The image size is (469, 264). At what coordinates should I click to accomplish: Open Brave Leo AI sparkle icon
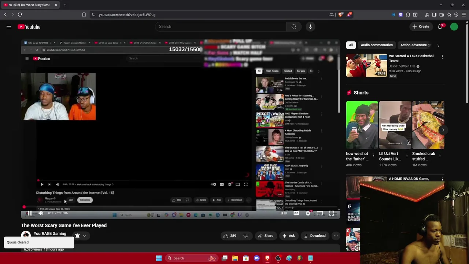click(x=449, y=15)
